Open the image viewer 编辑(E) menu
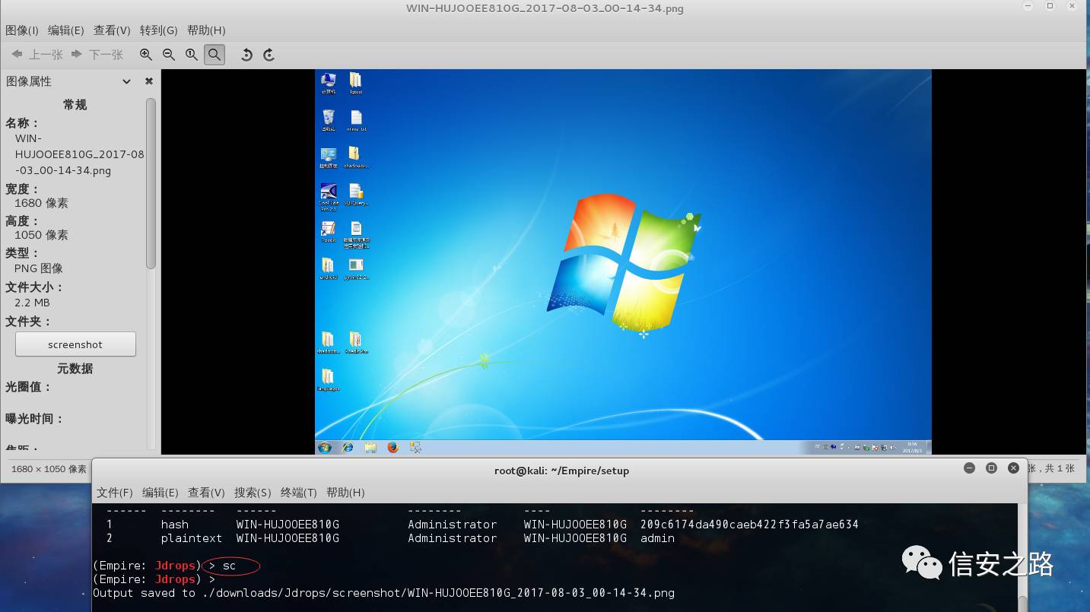 [66, 30]
